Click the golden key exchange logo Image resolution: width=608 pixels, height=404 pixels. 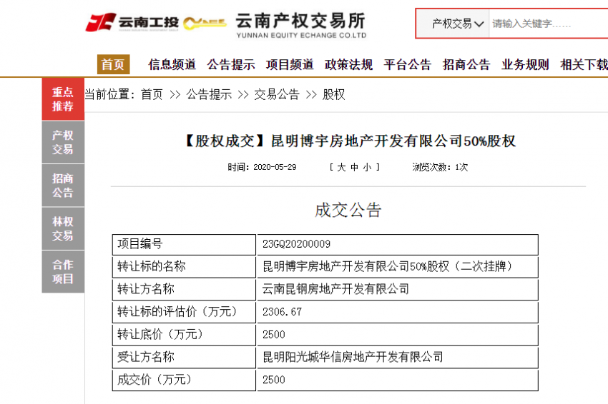click(x=205, y=24)
